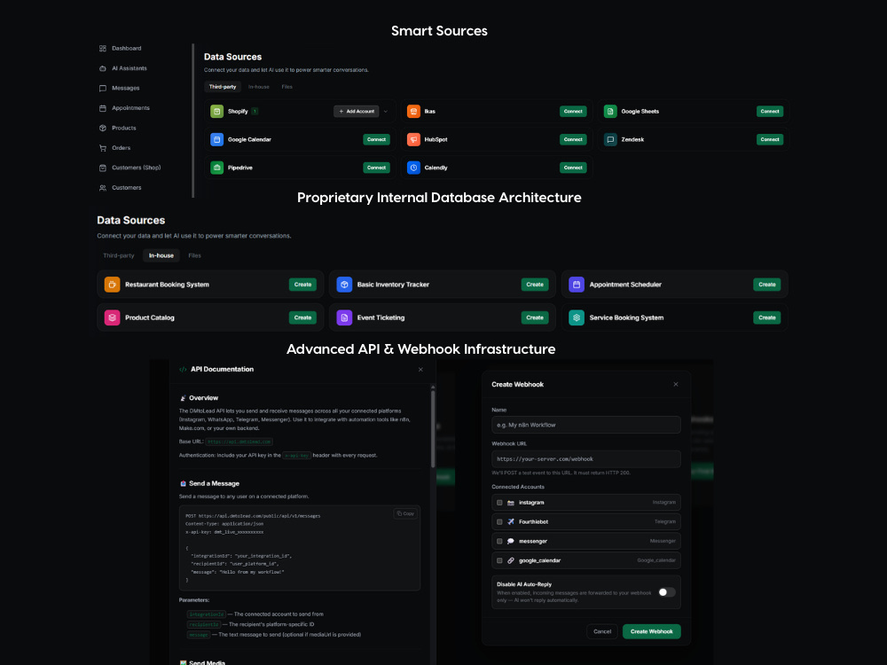Switch to Third-party tab in top panel
Image resolution: width=887 pixels, height=665 pixels.
223,87
